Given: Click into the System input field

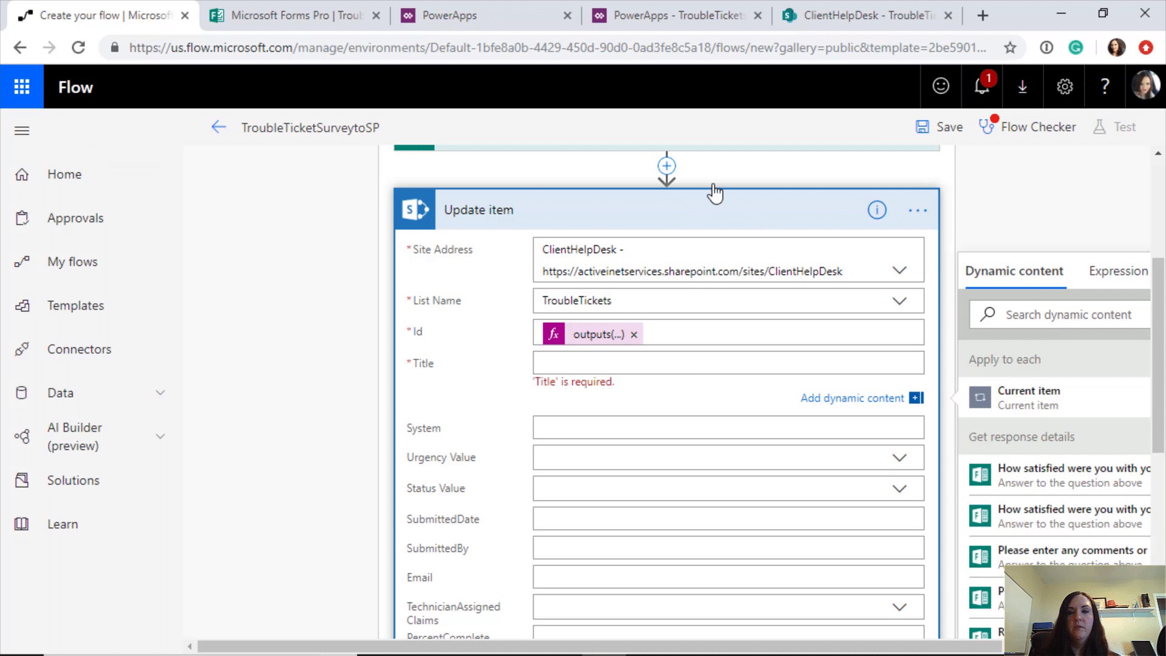Looking at the screenshot, I should [728, 428].
